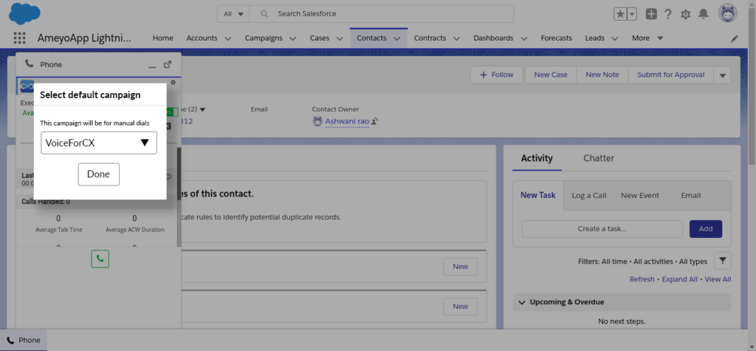
Task: Click the change owner icon beside Ashwani rao
Action: tap(374, 121)
